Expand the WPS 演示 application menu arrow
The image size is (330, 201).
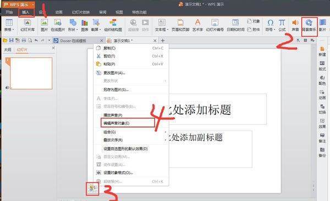tap(33, 4)
